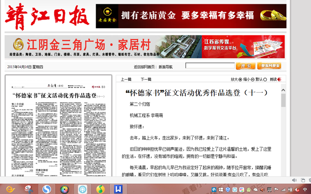Click the 靖江日报 newspaper logo
The width and height of the screenshot is (311, 194).
[47, 17]
